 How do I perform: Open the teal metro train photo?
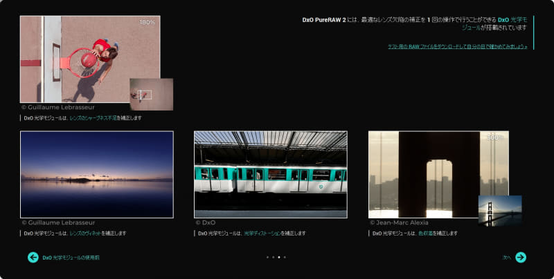coord(271,174)
